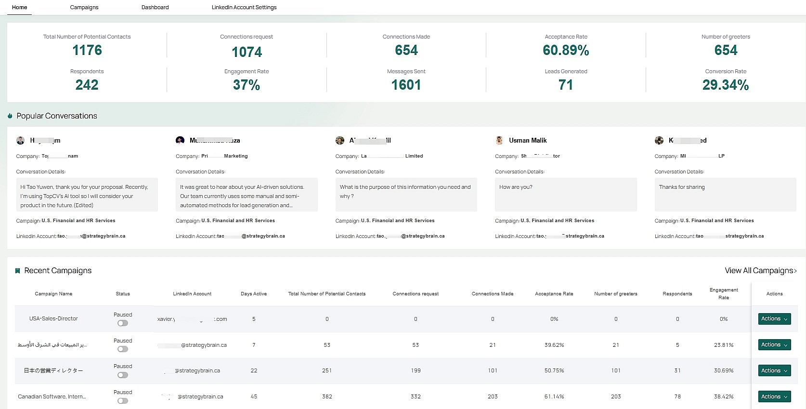Open the 'Thanks for sharing' conversation message
Image resolution: width=806 pixels, height=409 pixels.
(x=725, y=195)
